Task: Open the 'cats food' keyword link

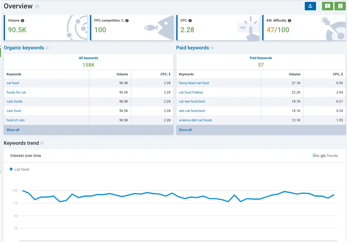Action: [14, 111]
